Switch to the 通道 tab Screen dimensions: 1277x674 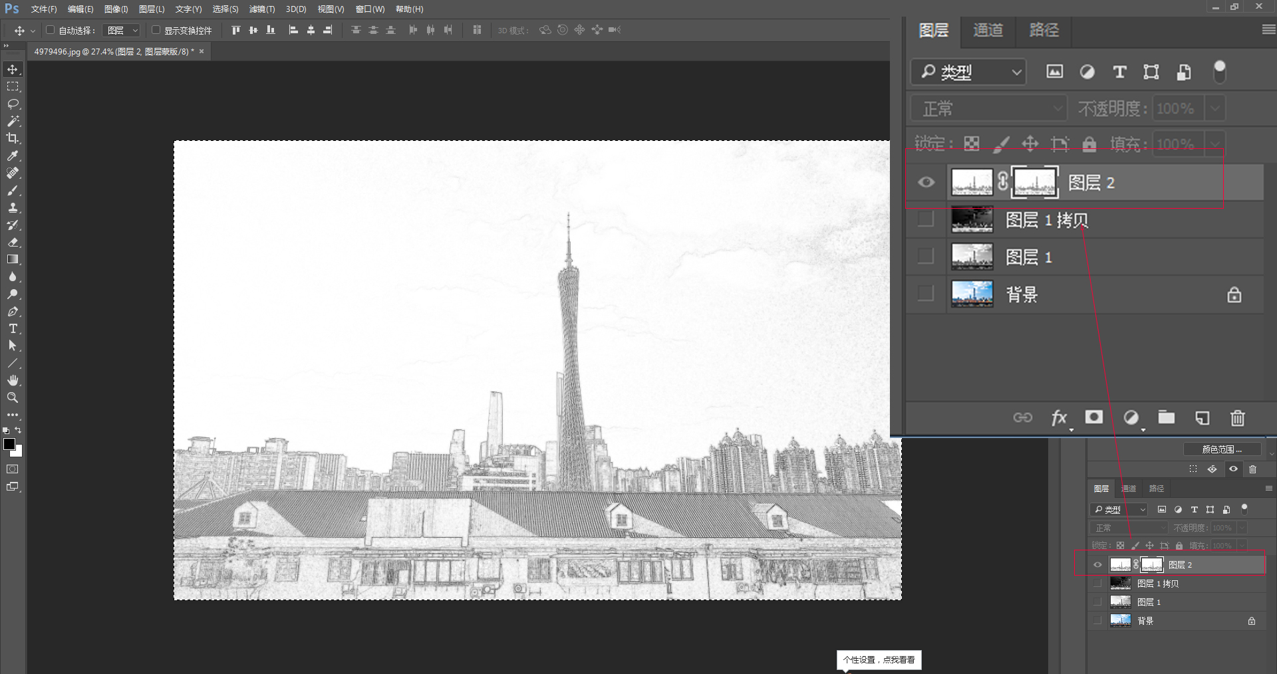tap(988, 31)
